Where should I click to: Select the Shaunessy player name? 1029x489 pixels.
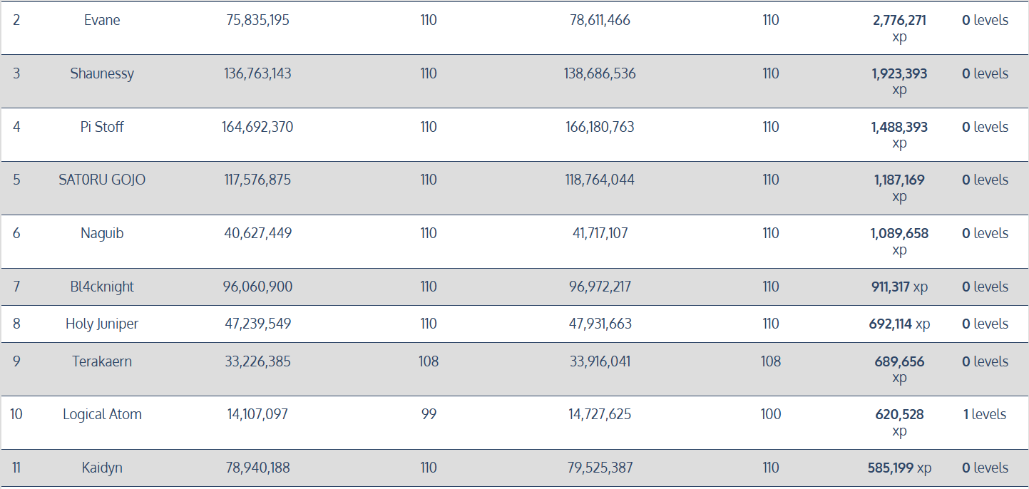coord(102,73)
